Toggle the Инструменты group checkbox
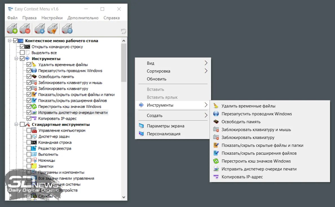 click(22, 58)
